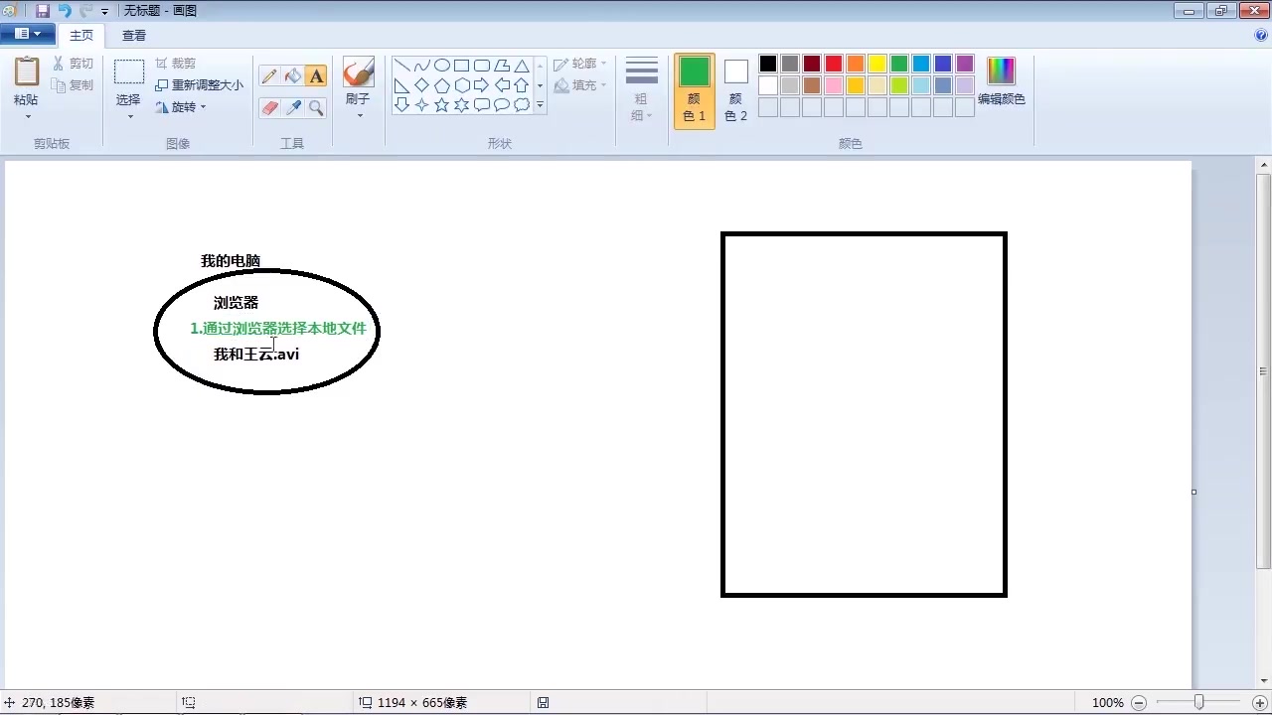Click the zoom slider handle
Image resolution: width=1272 pixels, height=715 pixels.
coord(1199,703)
